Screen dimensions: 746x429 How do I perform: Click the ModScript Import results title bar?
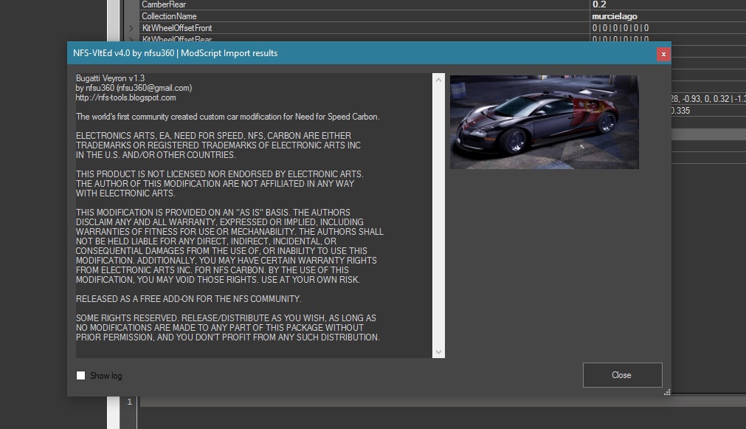pos(295,53)
